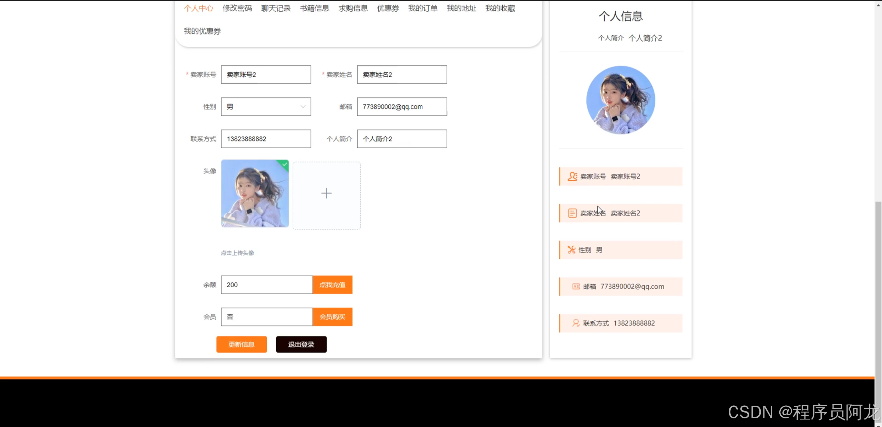Switch to the 我的订单 tab
Image resolution: width=882 pixels, height=427 pixels.
[423, 8]
